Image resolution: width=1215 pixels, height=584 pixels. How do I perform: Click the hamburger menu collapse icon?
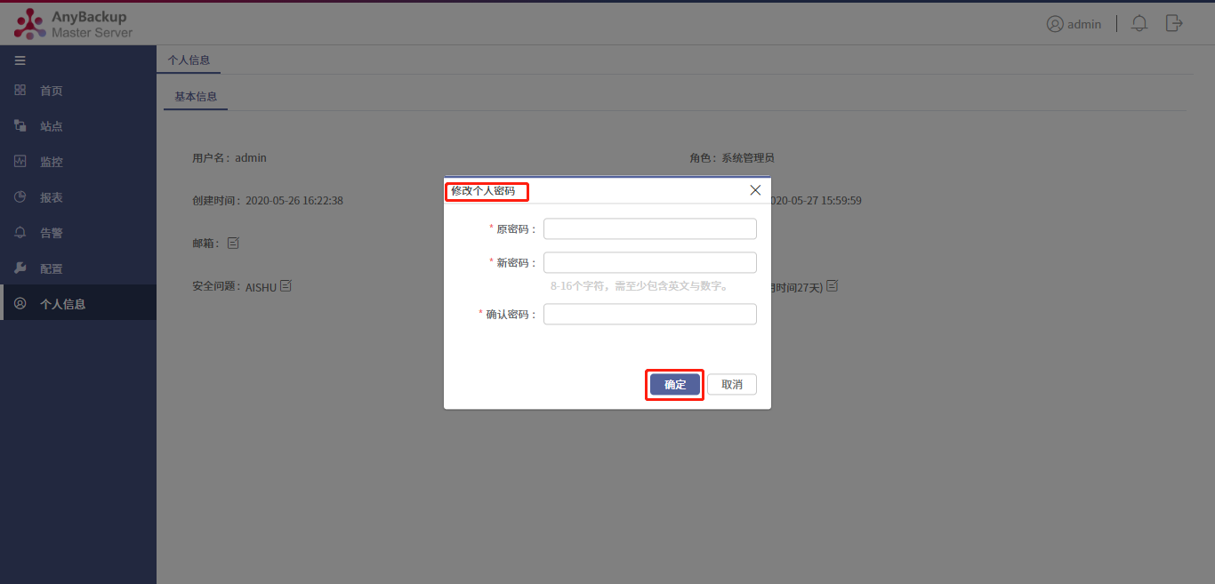(20, 60)
